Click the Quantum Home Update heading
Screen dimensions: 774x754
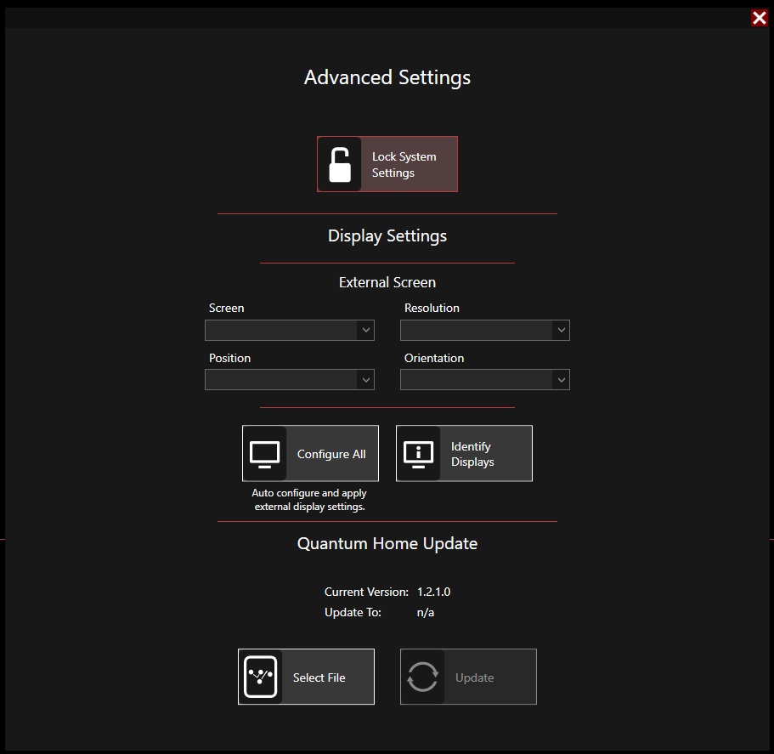[387, 544]
